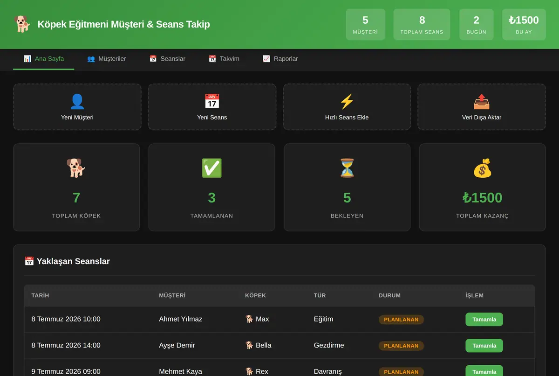Open the Raporlar tab
559x376 pixels.
coord(280,59)
